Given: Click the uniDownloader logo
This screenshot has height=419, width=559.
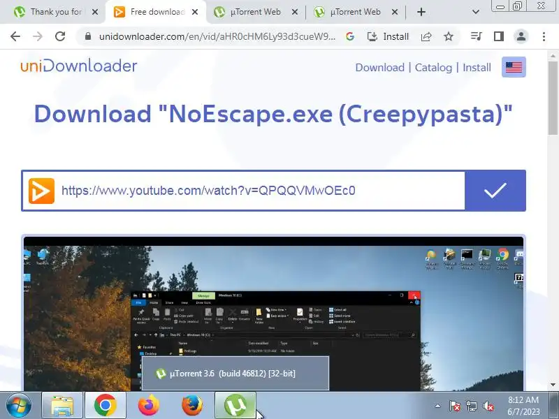Looking at the screenshot, I should click(x=79, y=66).
